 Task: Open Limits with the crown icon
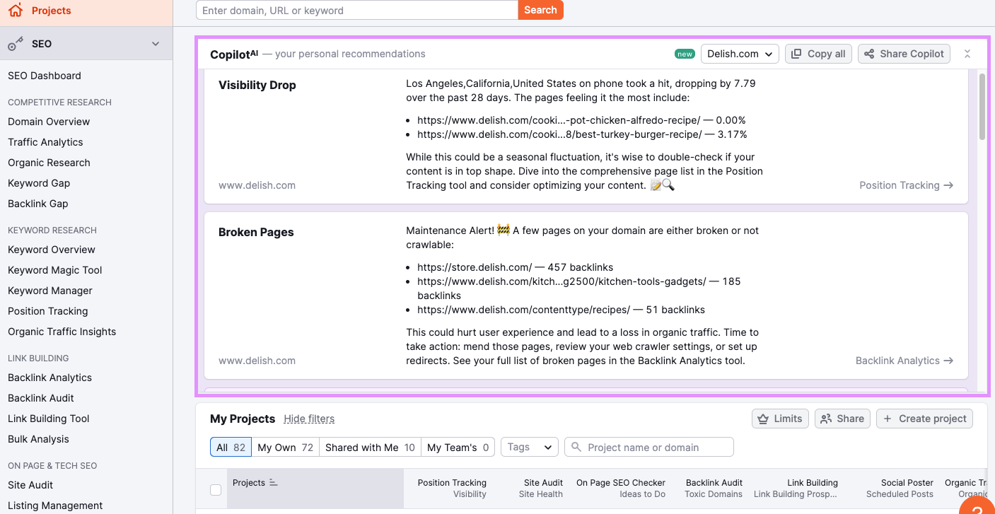(x=779, y=419)
